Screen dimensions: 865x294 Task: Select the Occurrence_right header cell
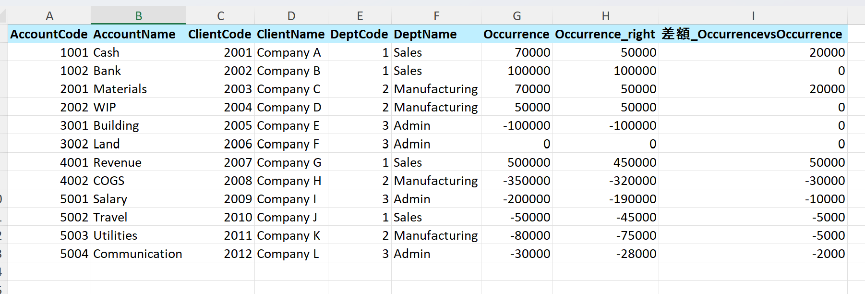(605, 34)
